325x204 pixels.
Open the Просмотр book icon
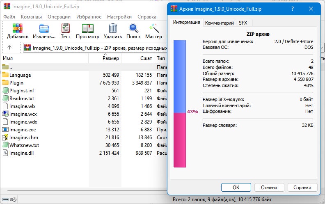[x=88, y=28]
